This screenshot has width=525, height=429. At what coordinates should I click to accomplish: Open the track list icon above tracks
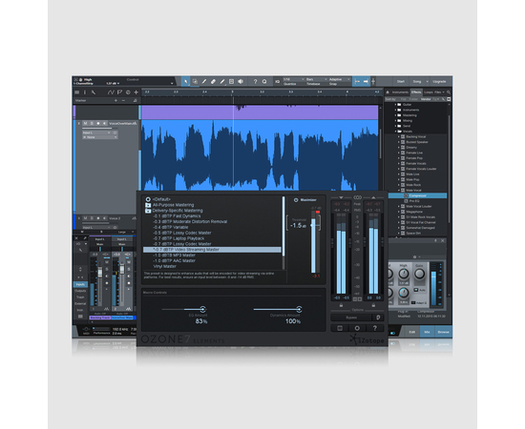coord(77,92)
